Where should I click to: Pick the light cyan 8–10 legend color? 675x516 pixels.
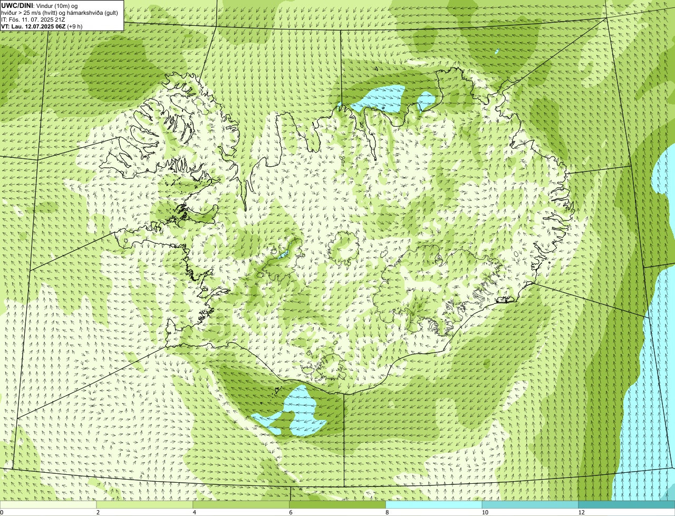coord(434,504)
